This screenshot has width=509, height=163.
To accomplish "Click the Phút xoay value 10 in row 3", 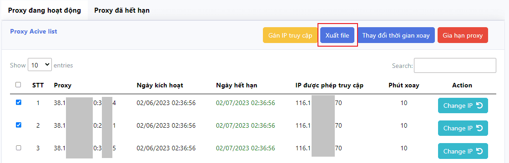I will pos(404,148).
